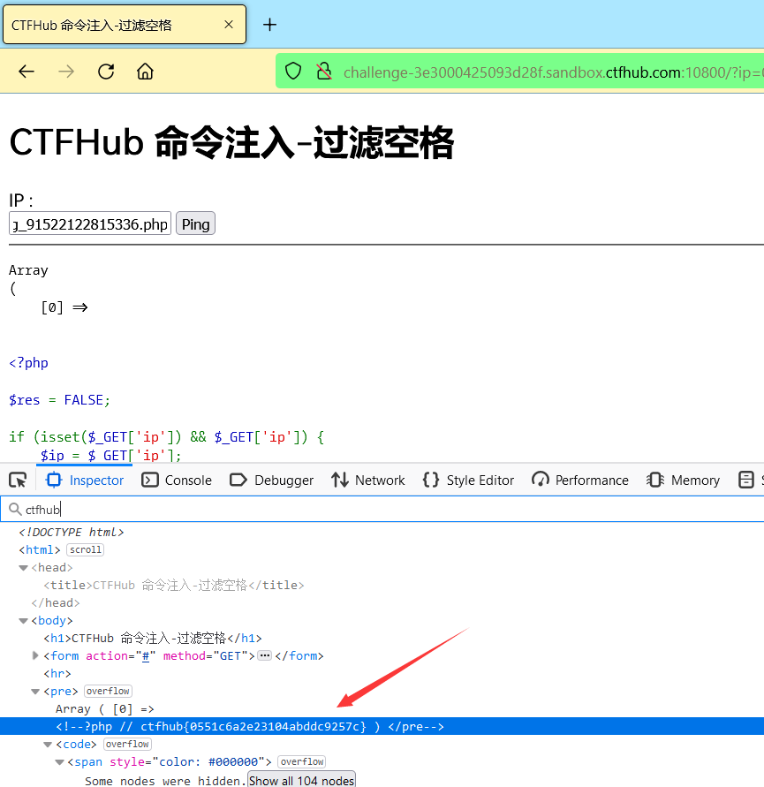Open the Console panel
The width and height of the screenshot is (764, 787).
point(177,481)
